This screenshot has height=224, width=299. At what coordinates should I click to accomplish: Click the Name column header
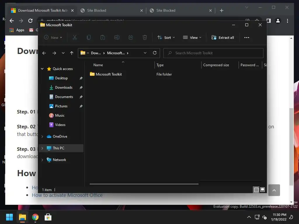[x=98, y=65]
